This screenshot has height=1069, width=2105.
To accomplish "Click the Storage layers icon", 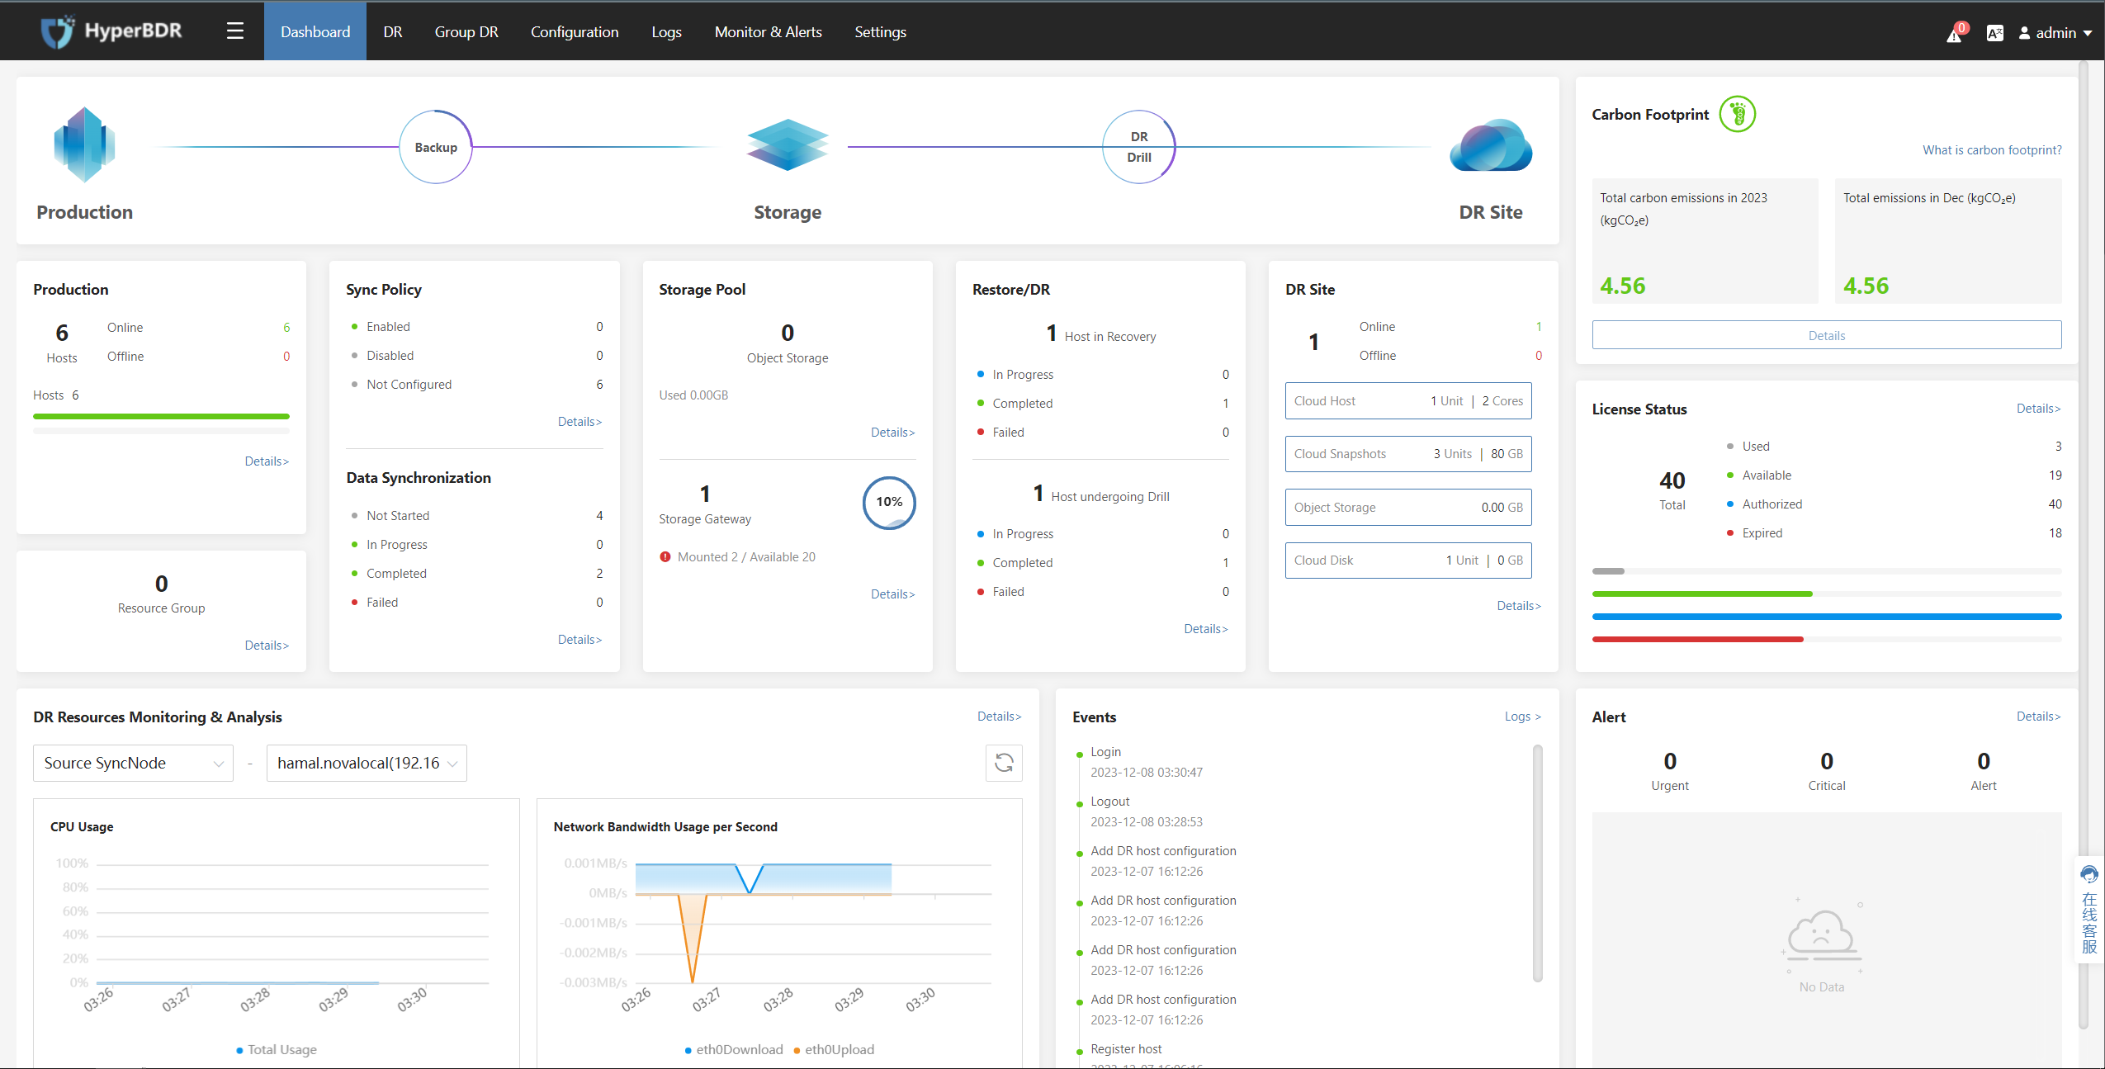I will coord(787,145).
